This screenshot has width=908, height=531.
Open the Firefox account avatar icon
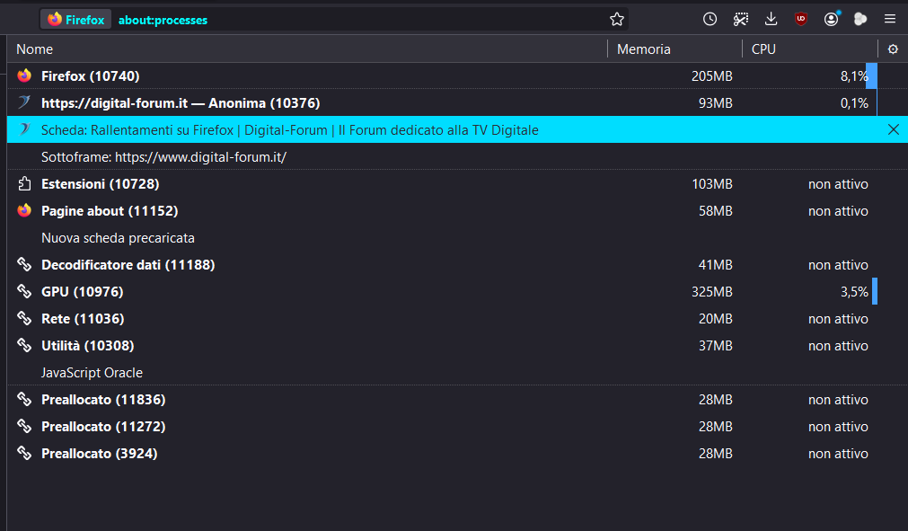click(831, 19)
